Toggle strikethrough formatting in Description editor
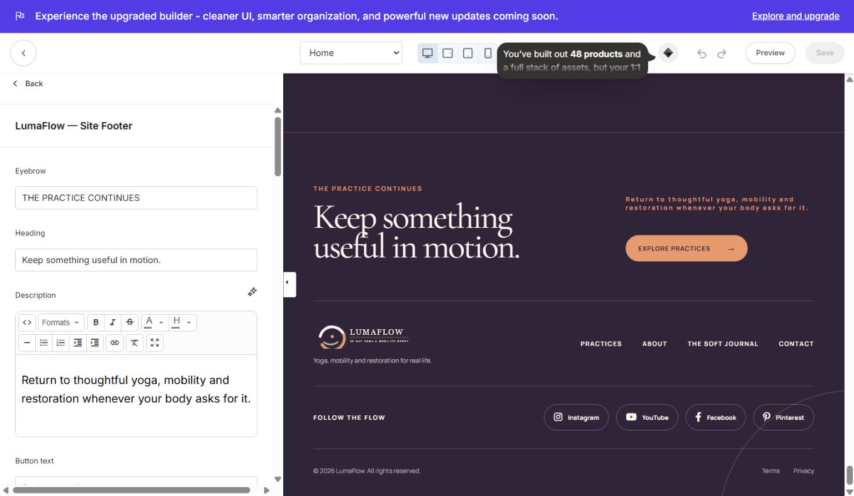The image size is (854, 496). coord(130,322)
